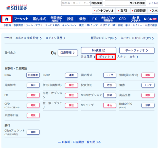
Task: Click SBIラップ 申込 button
Action: [x=109, y=105]
